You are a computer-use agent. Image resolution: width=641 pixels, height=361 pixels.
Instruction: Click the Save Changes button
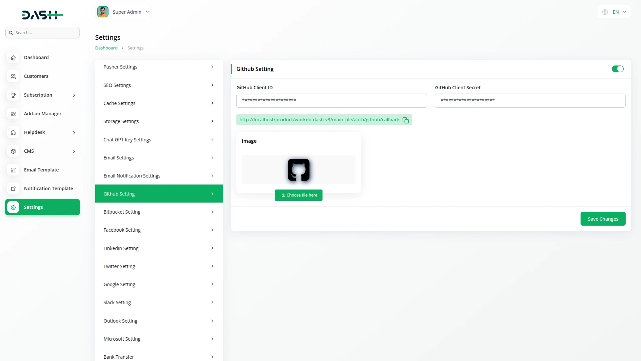point(603,219)
